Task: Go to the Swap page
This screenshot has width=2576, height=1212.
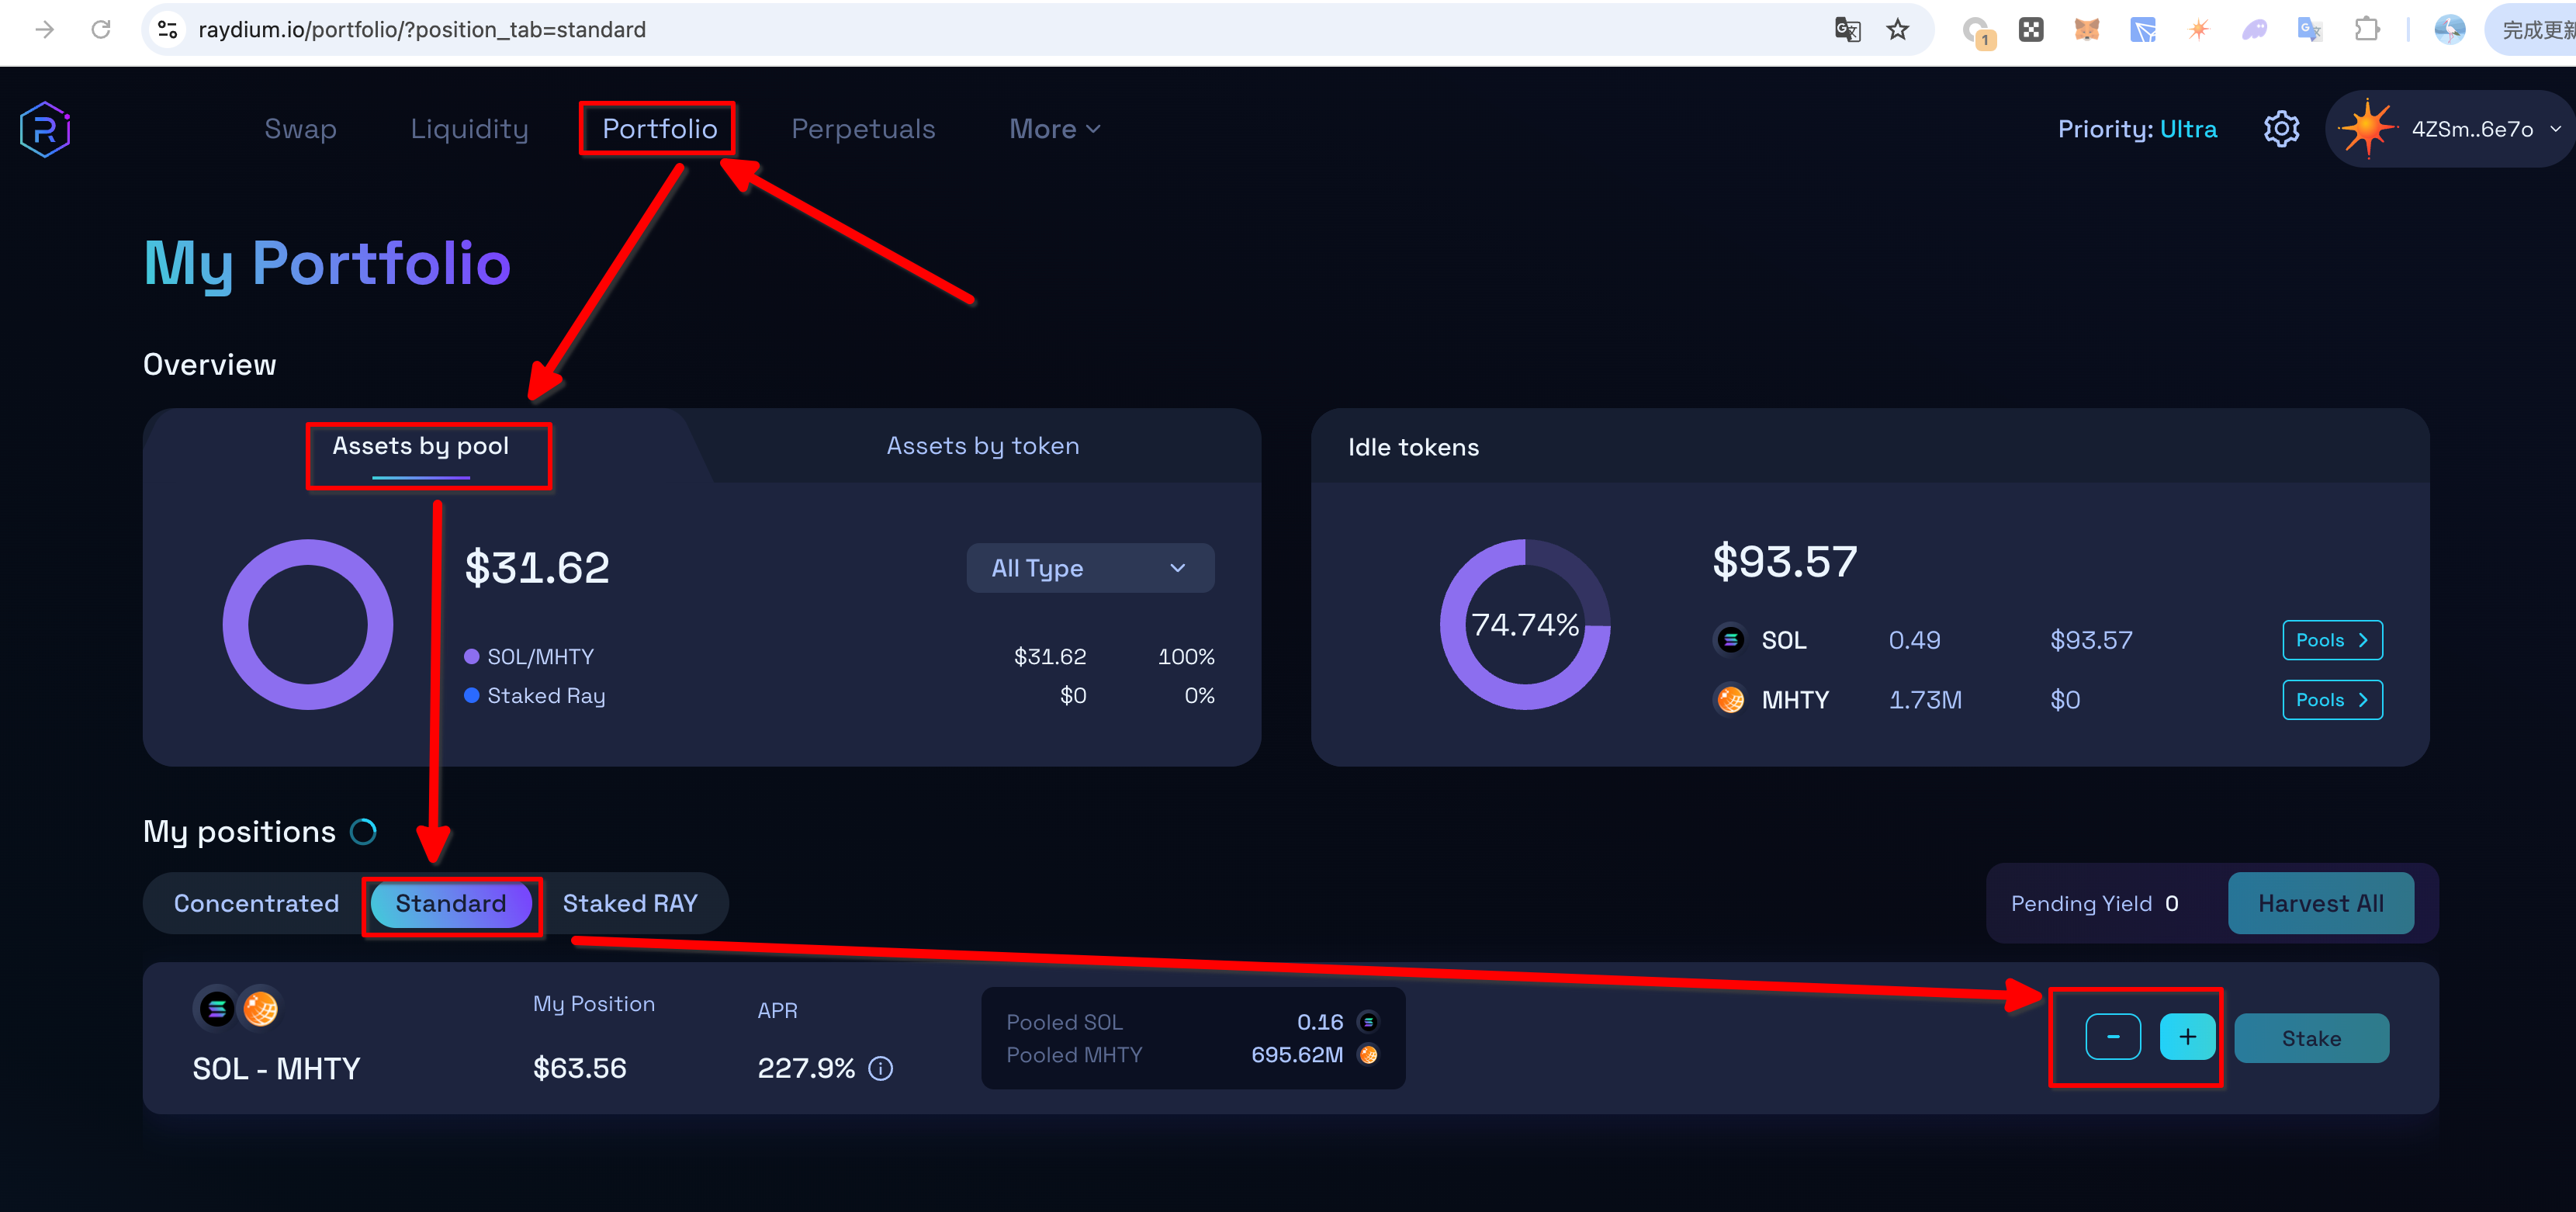Action: click(x=300, y=129)
